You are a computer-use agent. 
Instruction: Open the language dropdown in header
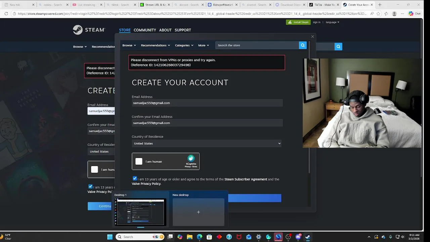[333, 22]
